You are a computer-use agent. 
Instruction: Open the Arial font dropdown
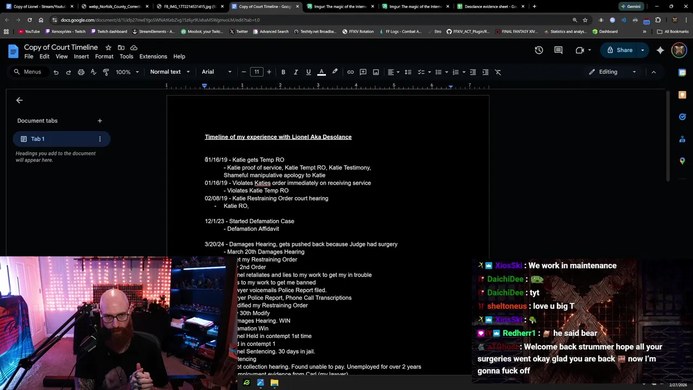tap(217, 72)
